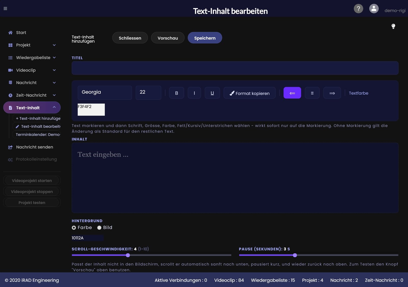Expand the Projekt menu chevron

point(54,45)
